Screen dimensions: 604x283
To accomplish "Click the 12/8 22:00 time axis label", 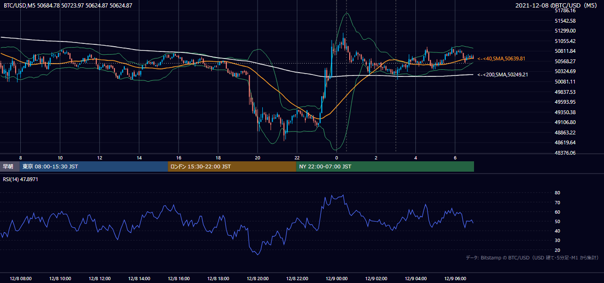I will point(297,278).
